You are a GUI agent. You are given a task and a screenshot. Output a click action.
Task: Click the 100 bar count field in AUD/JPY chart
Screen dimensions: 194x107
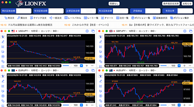173,105
